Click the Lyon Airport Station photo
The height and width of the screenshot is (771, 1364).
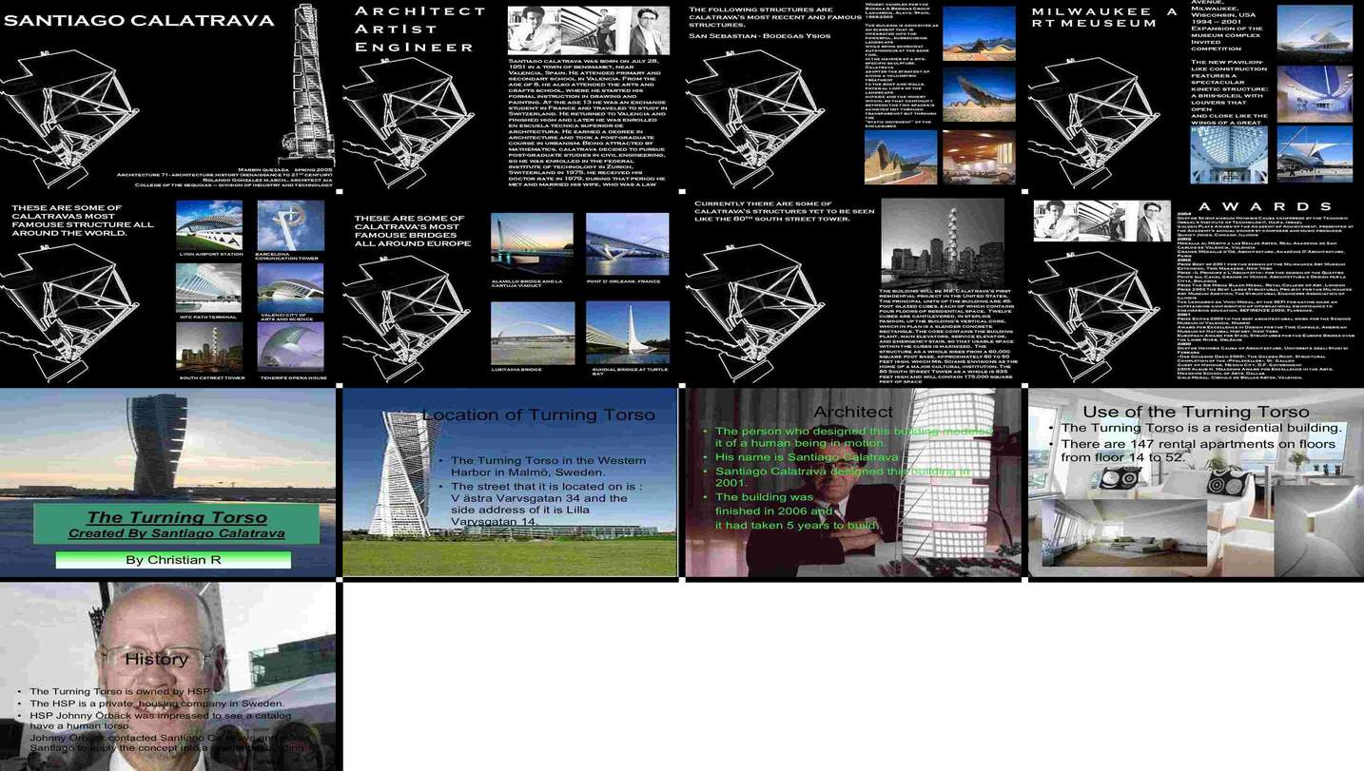point(209,224)
